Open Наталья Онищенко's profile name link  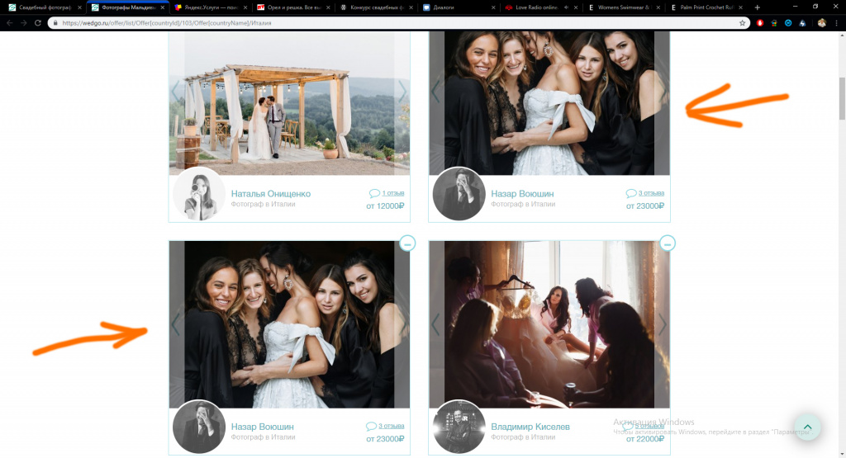[271, 194]
